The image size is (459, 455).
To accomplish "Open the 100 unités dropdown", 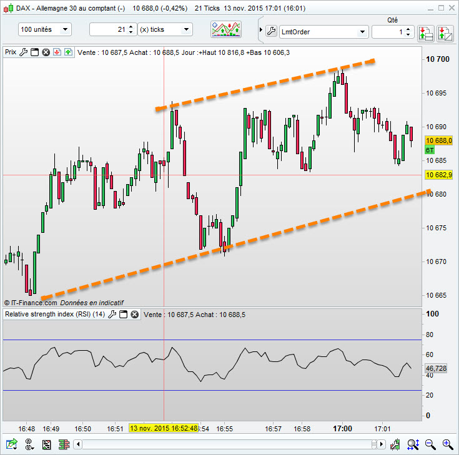I will (x=45, y=29).
